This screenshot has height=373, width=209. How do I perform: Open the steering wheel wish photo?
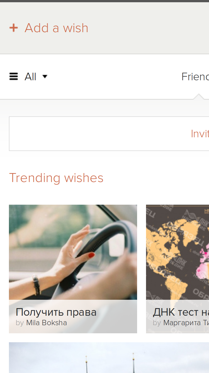pos(73,252)
